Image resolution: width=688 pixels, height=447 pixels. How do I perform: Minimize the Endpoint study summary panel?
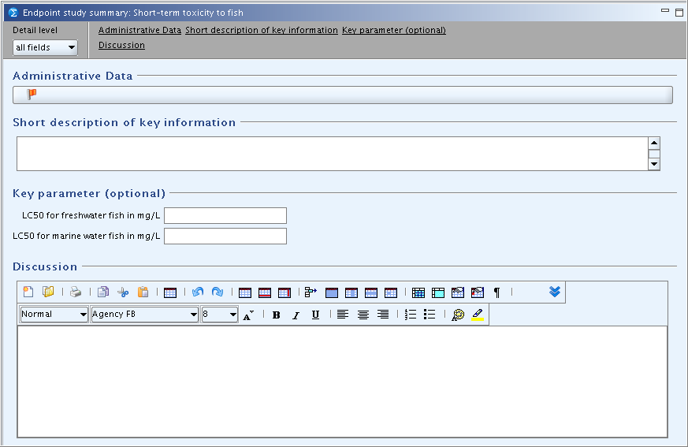pyautogui.click(x=665, y=10)
